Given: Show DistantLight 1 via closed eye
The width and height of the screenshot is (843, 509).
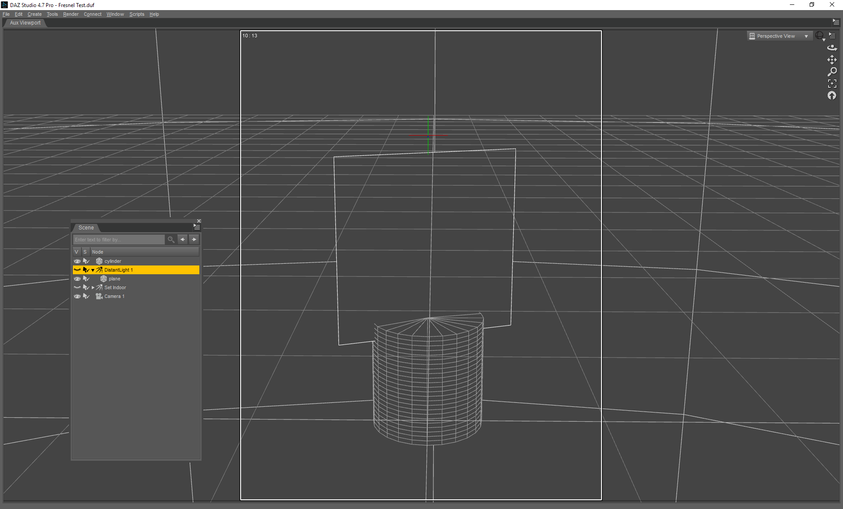Looking at the screenshot, I should coord(77,270).
